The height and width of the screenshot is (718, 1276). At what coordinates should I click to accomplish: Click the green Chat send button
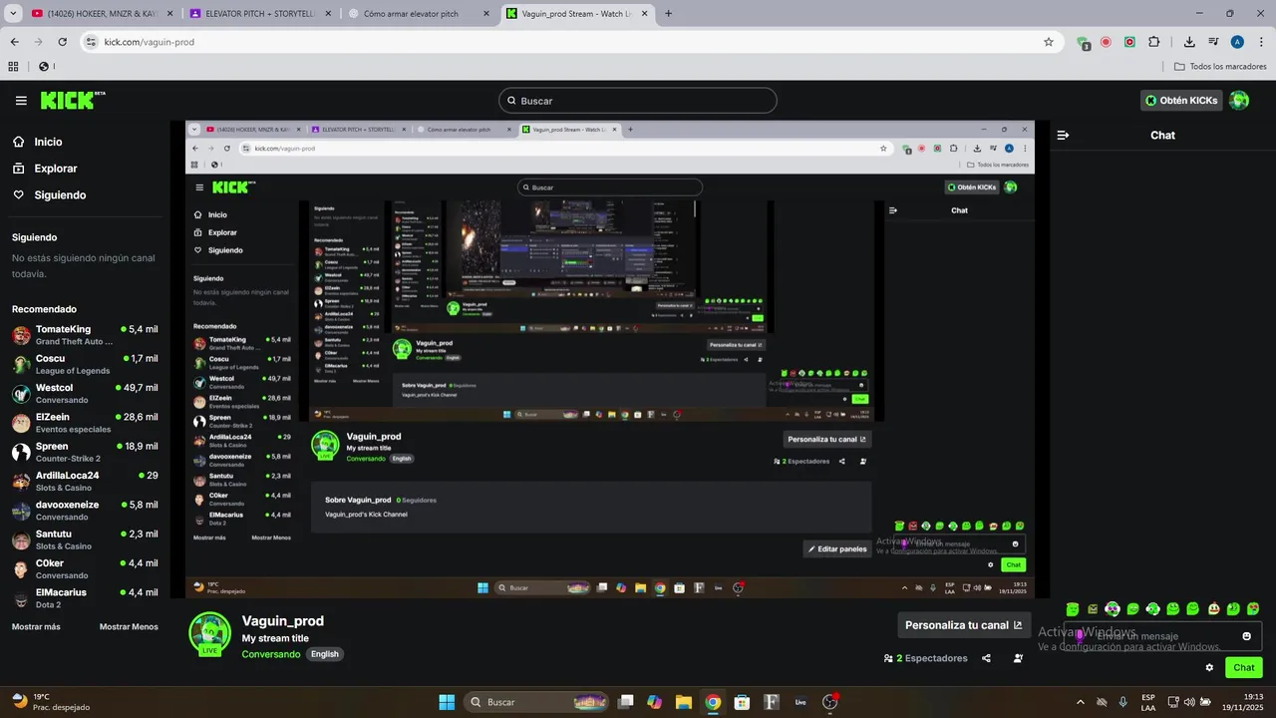pyautogui.click(x=1244, y=668)
